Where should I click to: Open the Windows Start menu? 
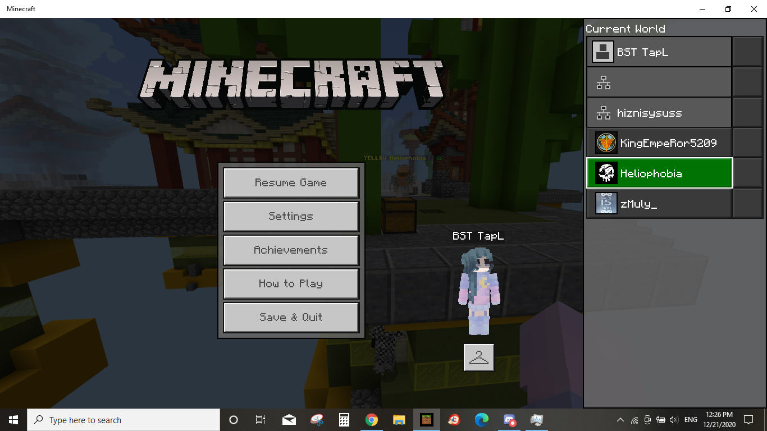[13, 420]
